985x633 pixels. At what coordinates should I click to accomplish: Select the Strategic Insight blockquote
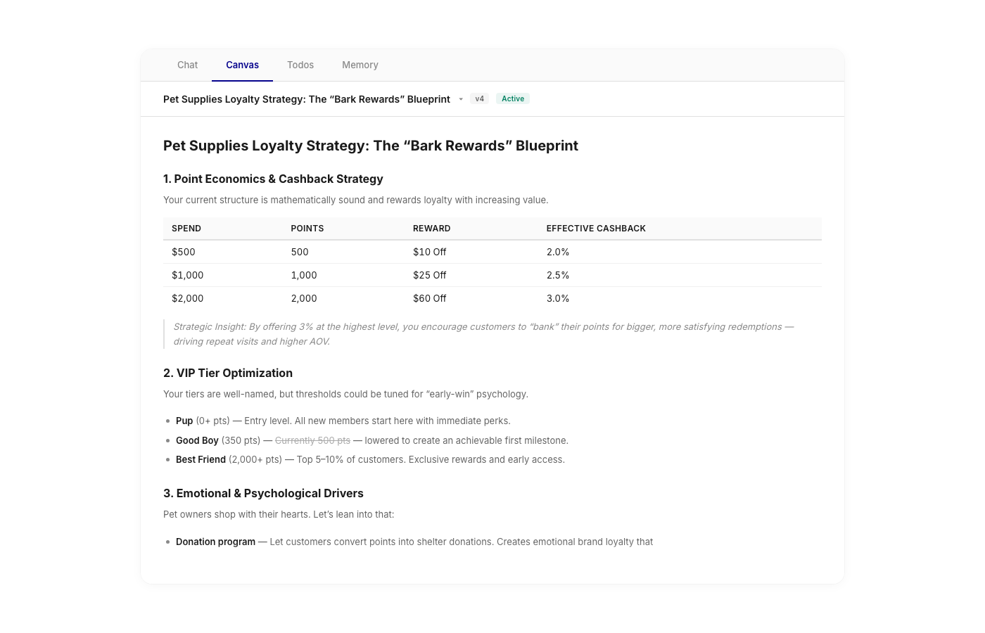[x=483, y=333]
